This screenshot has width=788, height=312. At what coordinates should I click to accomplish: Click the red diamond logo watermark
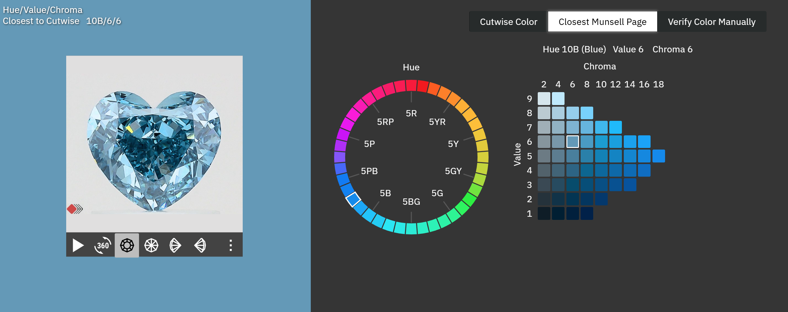72,209
